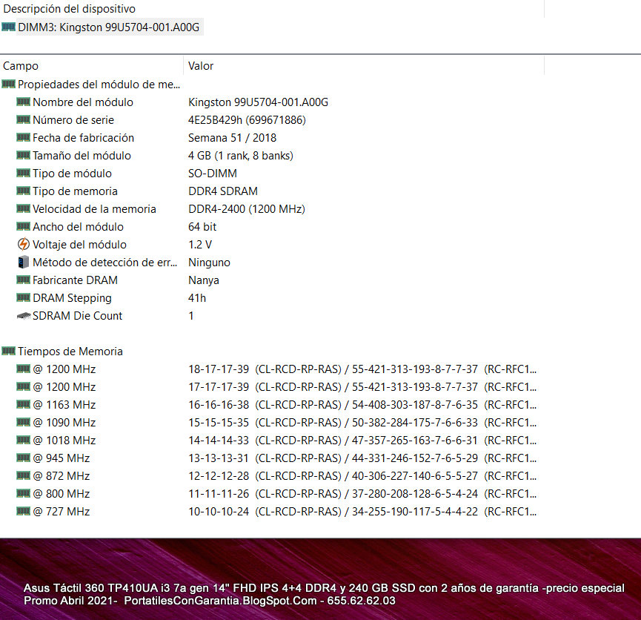
Task: Click the Tipo de memoria row icon
Action: [23, 191]
